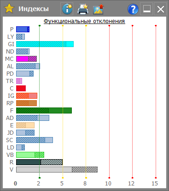Click the 'Функциональные отклонения' chart title
The image size is (169, 191).
(x=84, y=21)
